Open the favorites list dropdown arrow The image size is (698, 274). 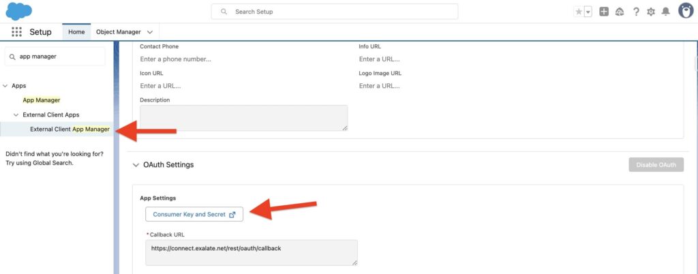pos(588,12)
